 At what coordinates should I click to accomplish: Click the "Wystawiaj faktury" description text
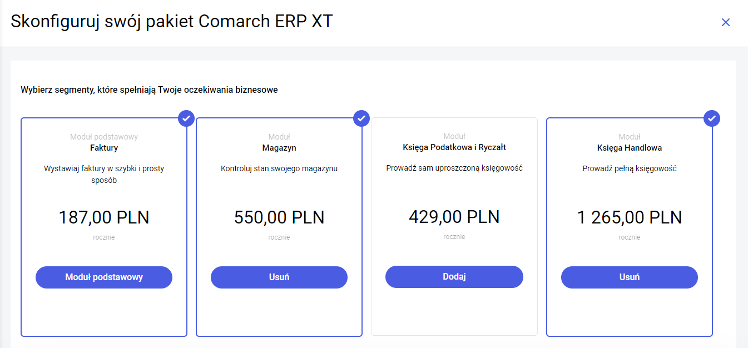tap(104, 174)
